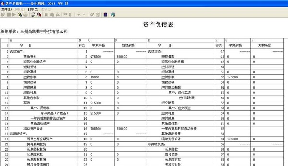Viewport: 288px width, 166px height.
Task: Click the greyed pencil edit icon
Action: click(92, 15)
